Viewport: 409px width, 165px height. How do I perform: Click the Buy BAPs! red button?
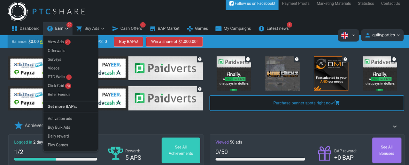128,41
